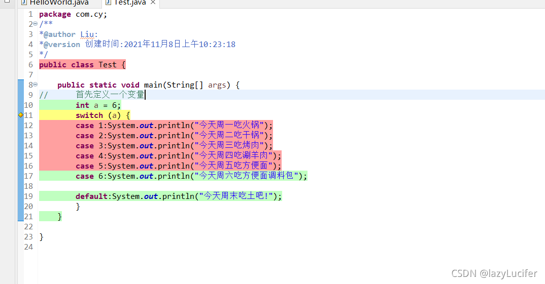
Task: Click the 'switch (a) {' statement
Action: tap(103, 115)
